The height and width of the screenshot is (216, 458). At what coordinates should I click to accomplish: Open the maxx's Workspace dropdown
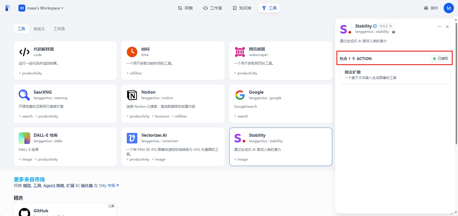click(41, 8)
